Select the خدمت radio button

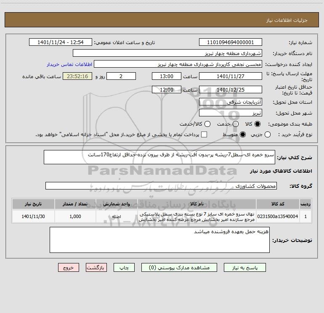click(x=236, y=124)
